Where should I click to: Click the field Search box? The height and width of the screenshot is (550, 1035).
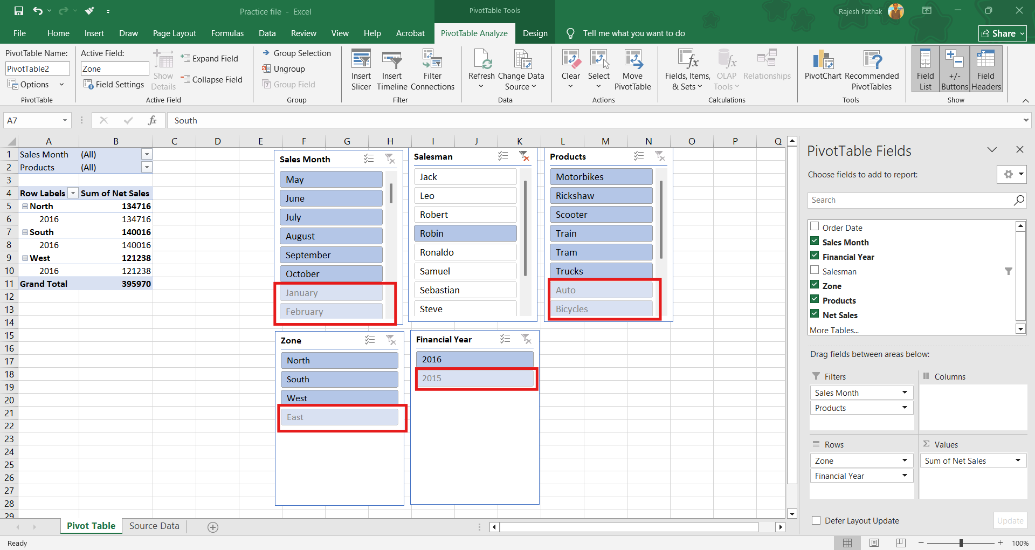click(910, 200)
